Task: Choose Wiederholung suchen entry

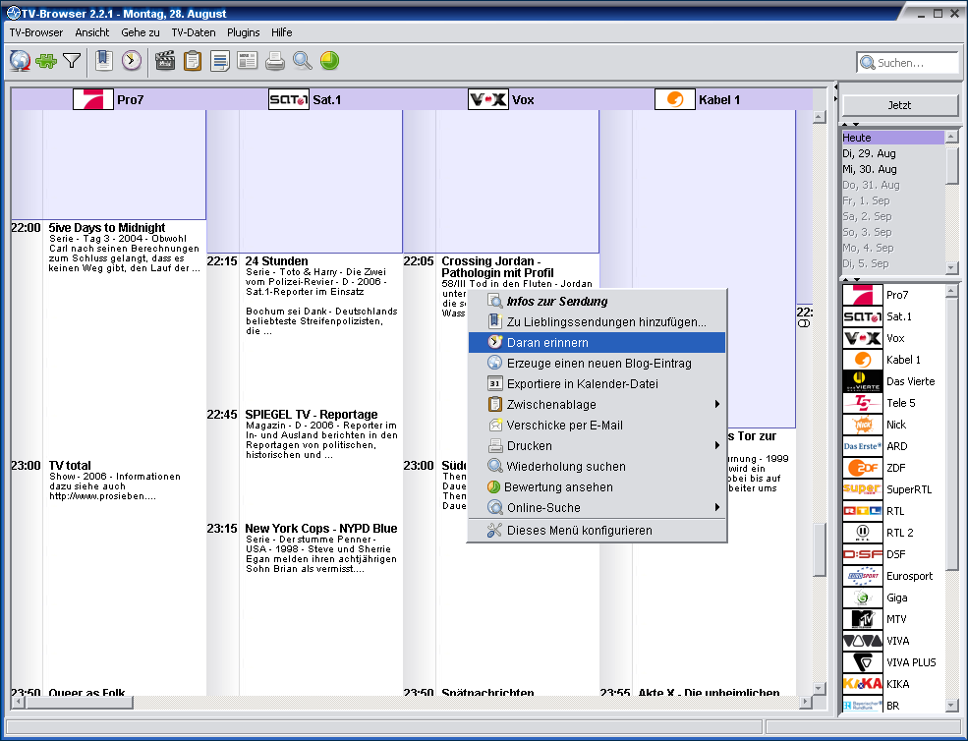Action: click(597, 466)
